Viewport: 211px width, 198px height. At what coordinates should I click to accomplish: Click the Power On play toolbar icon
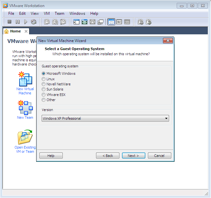[26, 22]
